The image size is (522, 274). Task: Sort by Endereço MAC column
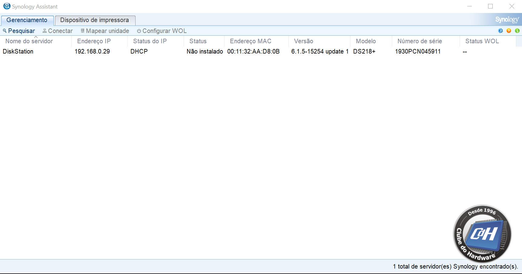[x=256, y=41]
